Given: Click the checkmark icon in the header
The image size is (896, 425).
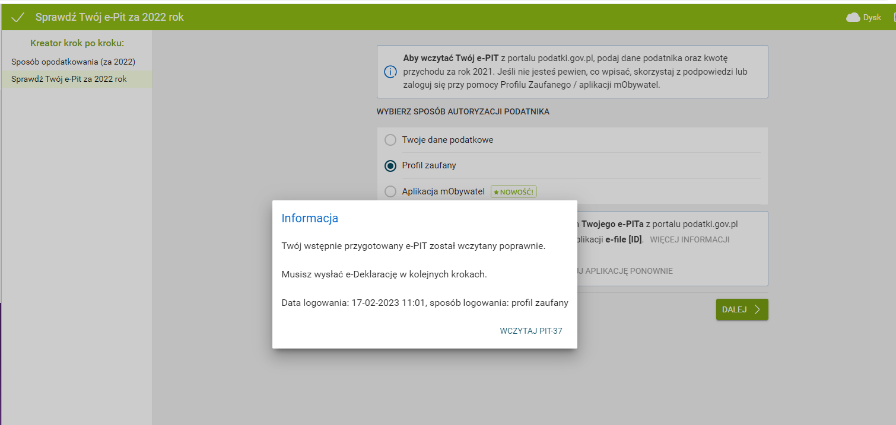Looking at the screenshot, I should [x=18, y=18].
